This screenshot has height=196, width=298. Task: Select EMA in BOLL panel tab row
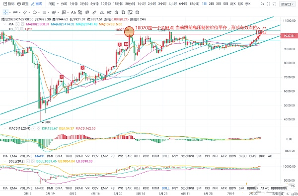tap(13, 188)
